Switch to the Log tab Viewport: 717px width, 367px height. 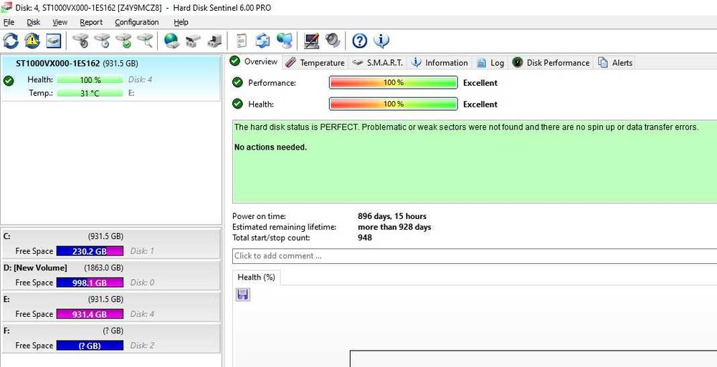pos(490,62)
